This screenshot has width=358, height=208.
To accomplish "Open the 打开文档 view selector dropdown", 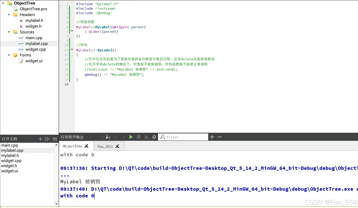I will pos(40,139).
